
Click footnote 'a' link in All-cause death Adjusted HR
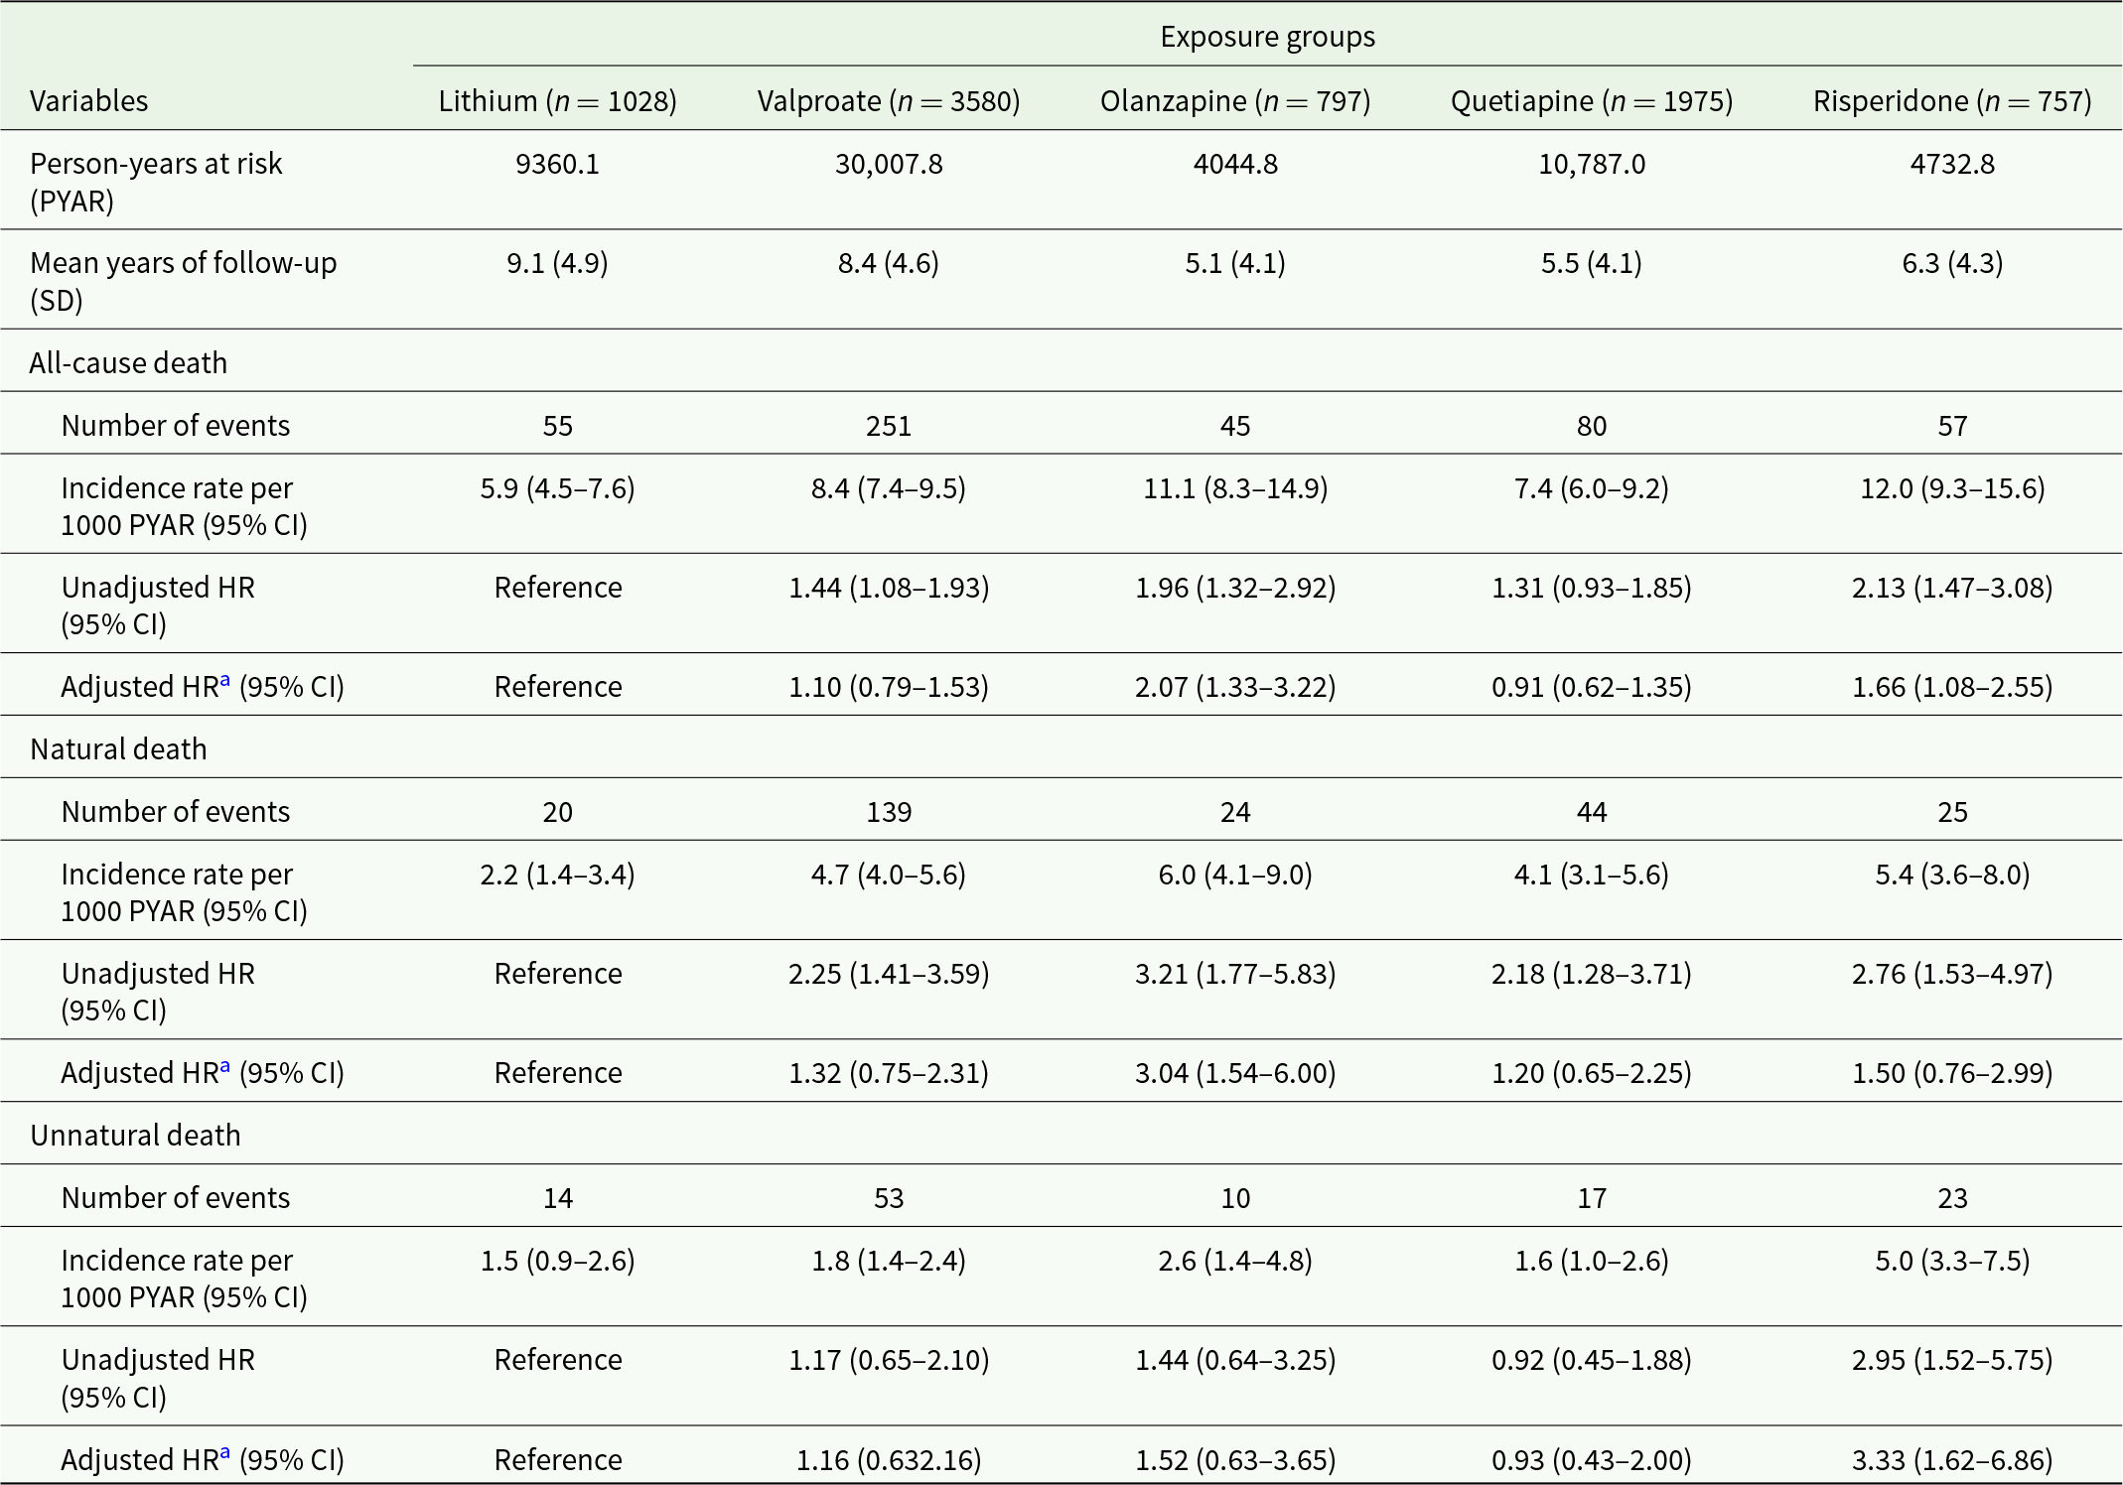(225, 680)
